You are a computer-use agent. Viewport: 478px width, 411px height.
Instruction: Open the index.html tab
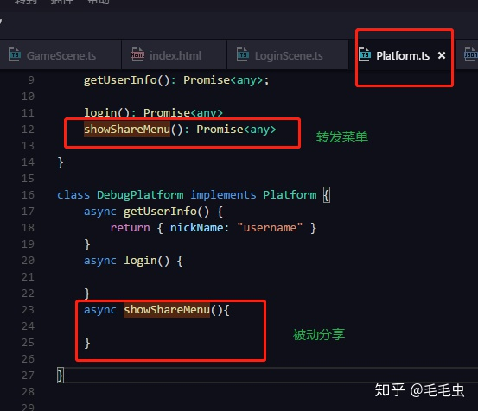click(x=174, y=55)
